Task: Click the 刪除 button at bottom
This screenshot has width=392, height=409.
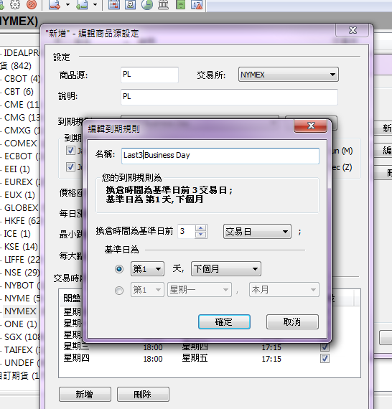Action: (143, 394)
